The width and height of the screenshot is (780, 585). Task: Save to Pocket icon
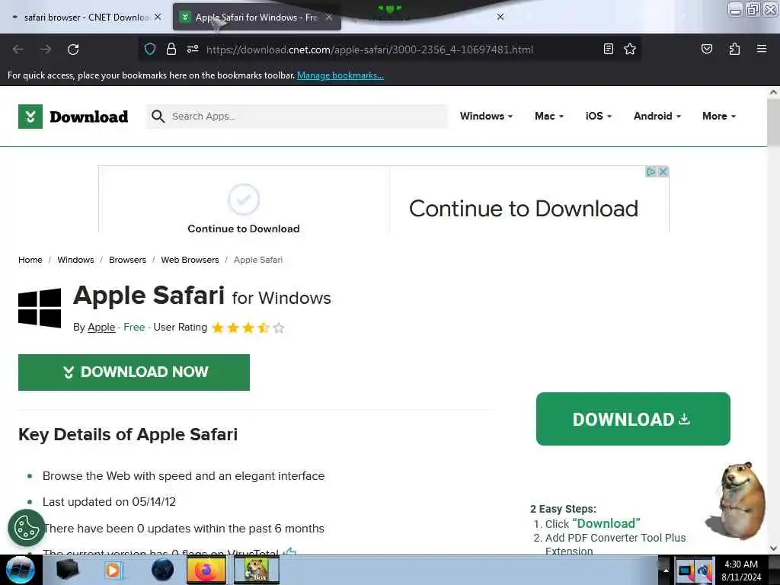tap(706, 49)
